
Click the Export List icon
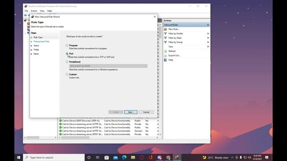coord(165,55)
